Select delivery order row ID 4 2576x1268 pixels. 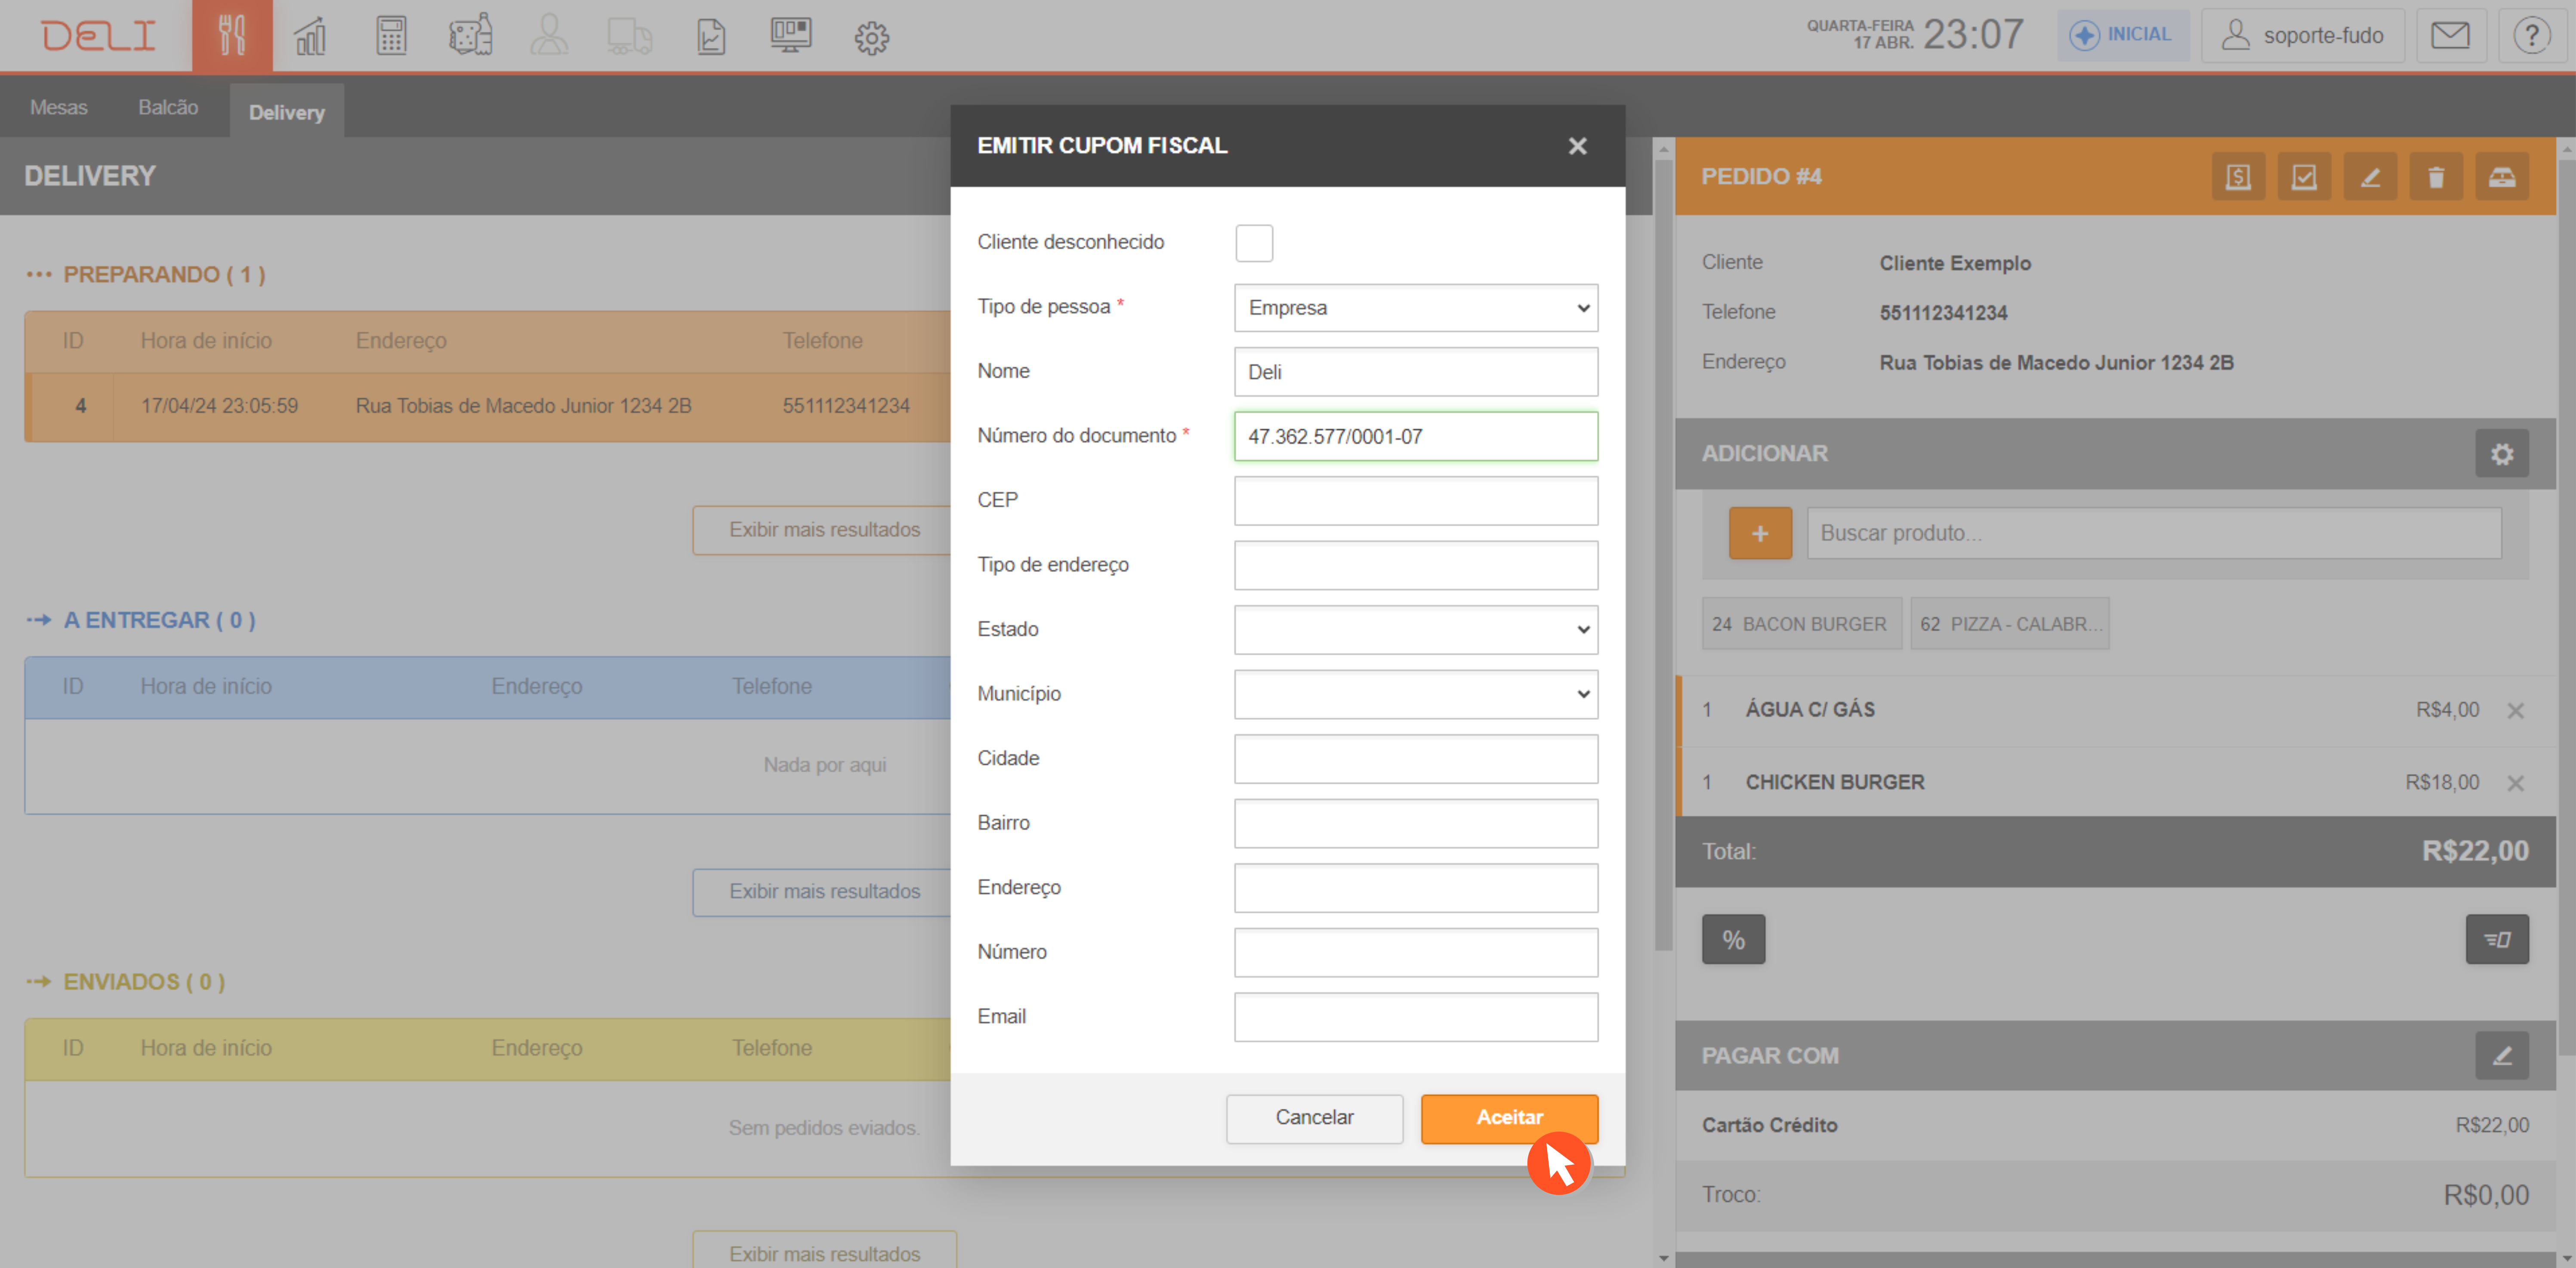point(487,407)
